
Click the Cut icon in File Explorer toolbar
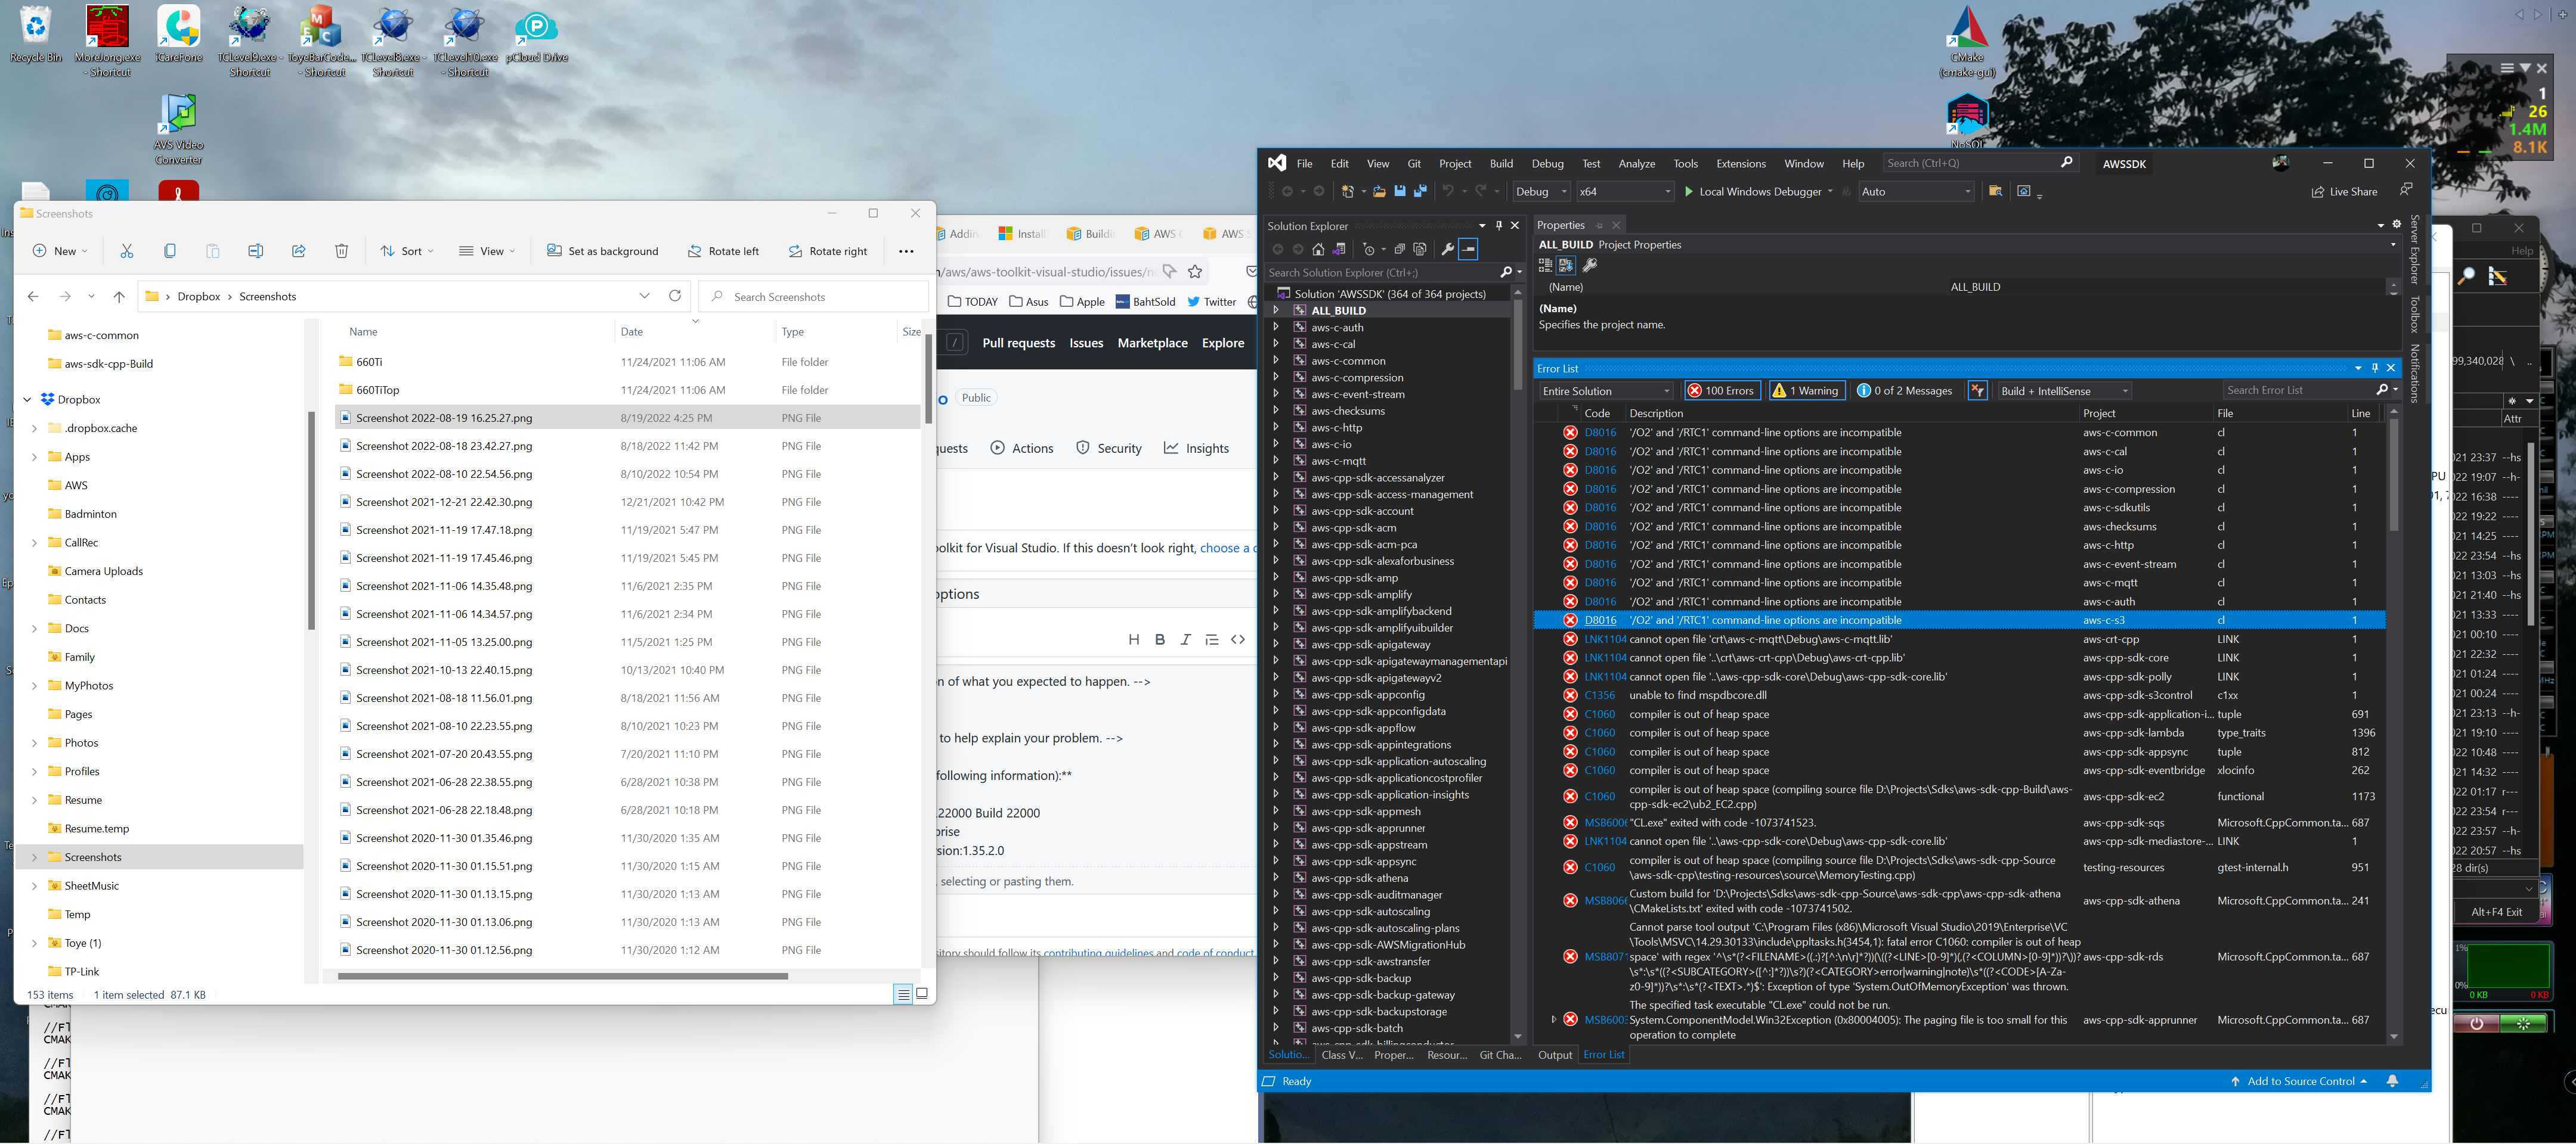(x=127, y=251)
